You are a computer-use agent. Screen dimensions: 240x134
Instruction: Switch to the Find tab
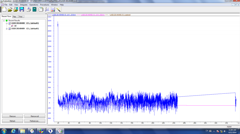pyautogui.click(x=21, y=16)
